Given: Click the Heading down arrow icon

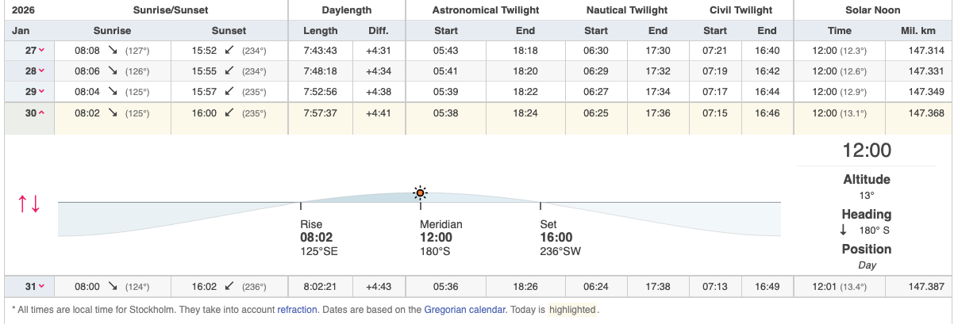Looking at the screenshot, I should tap(843, 231).
